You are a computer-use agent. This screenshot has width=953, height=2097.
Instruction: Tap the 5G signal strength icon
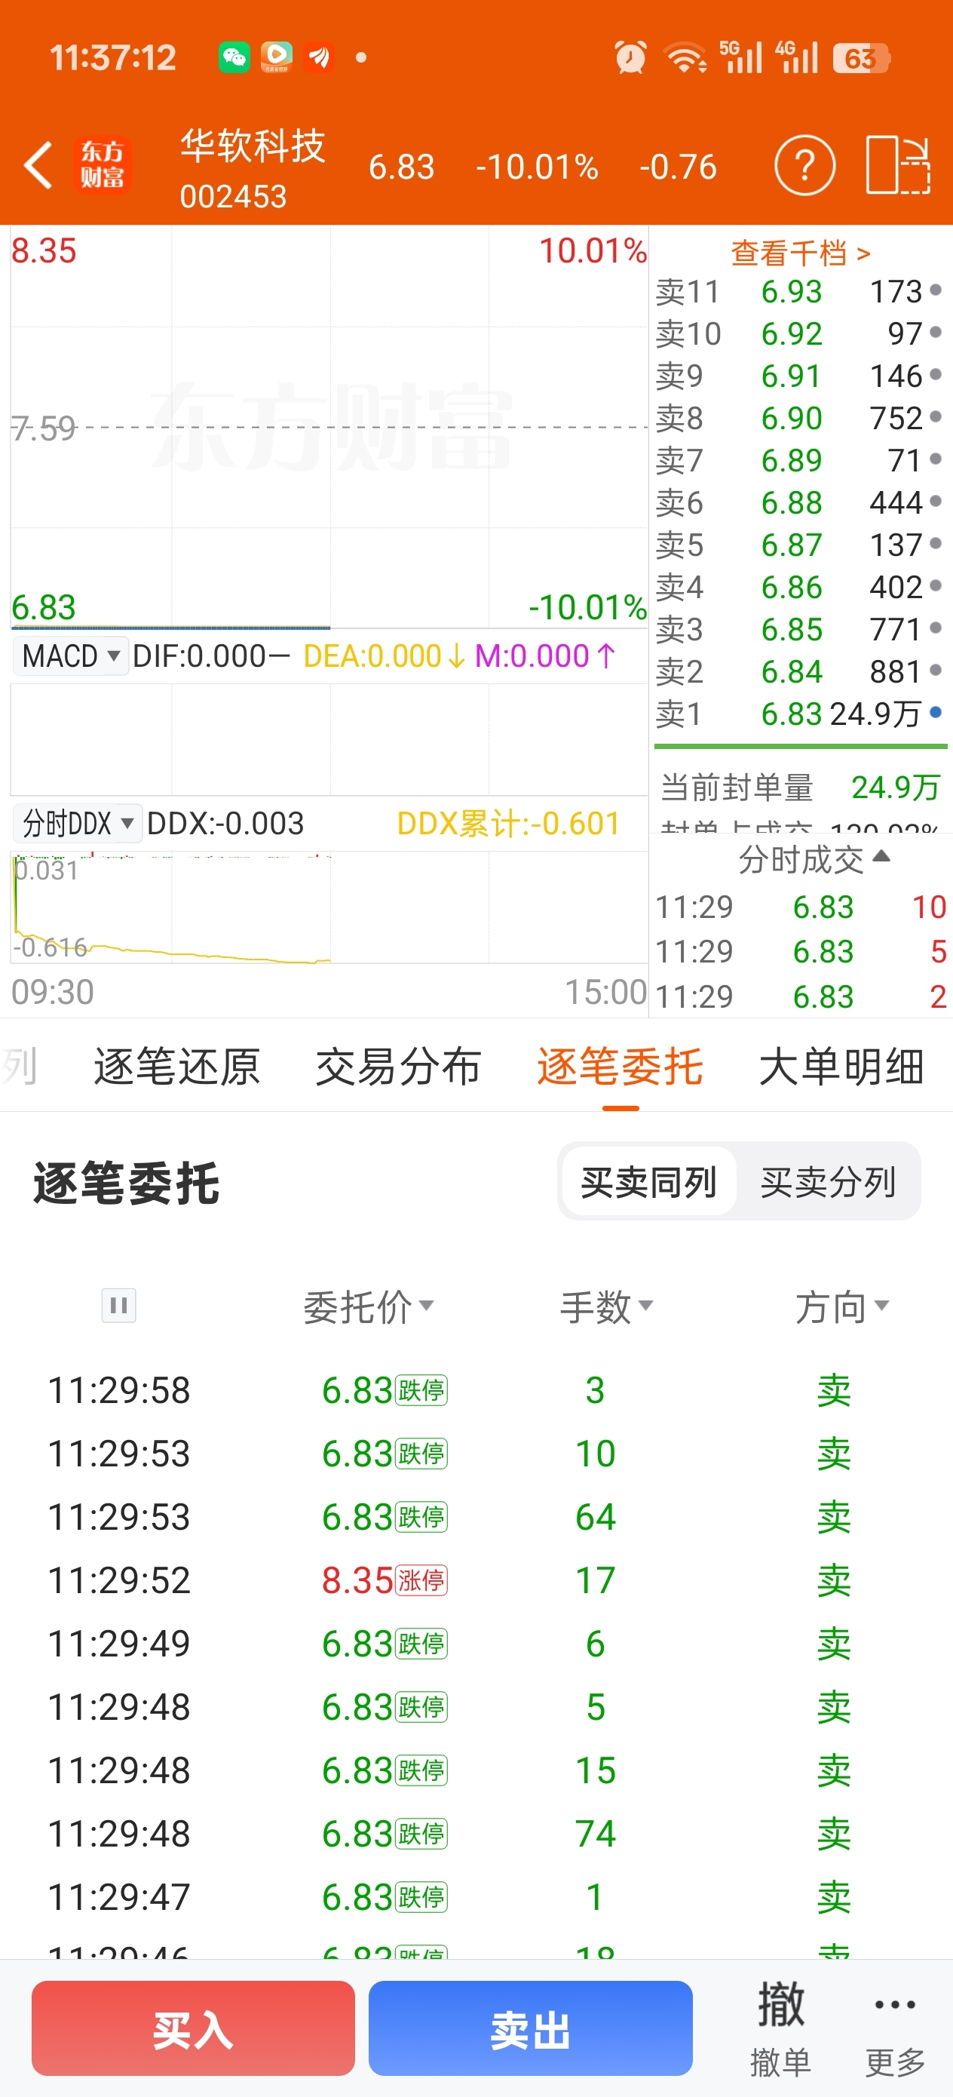740,57
